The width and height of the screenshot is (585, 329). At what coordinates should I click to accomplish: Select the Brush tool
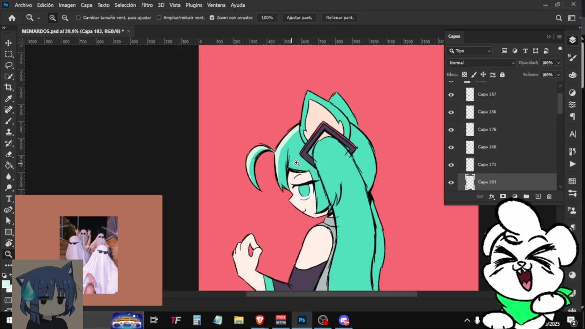point(8,121)
